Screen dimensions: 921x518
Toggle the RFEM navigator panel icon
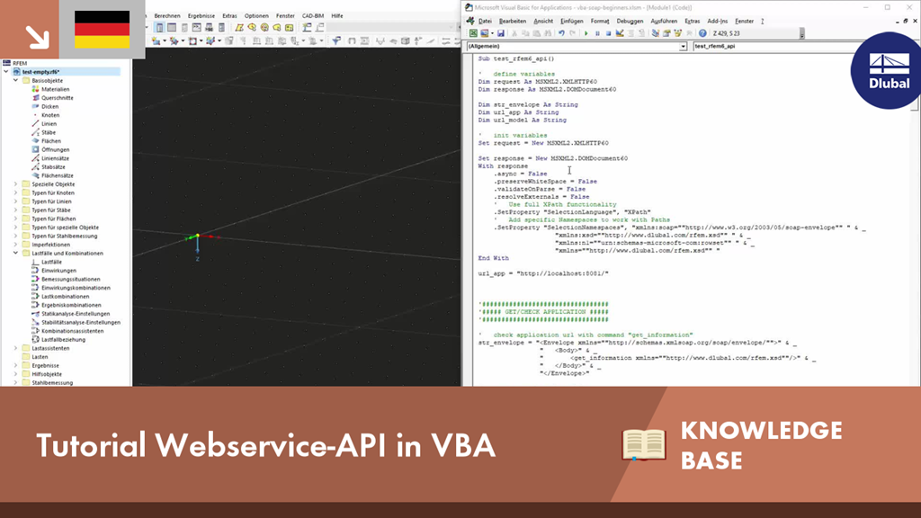[160, 28]
